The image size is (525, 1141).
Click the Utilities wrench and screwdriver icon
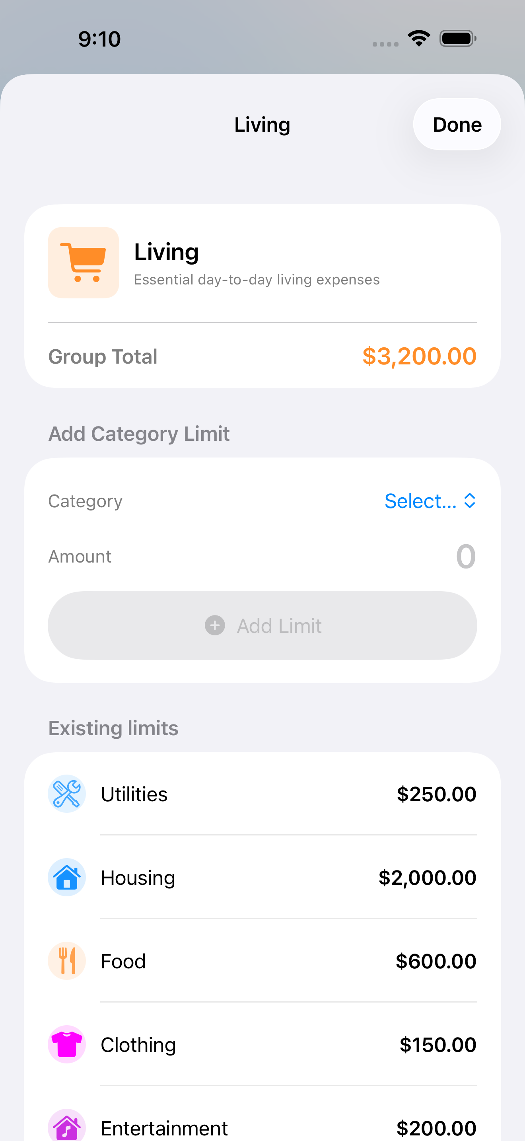click(x=66, y=794)
